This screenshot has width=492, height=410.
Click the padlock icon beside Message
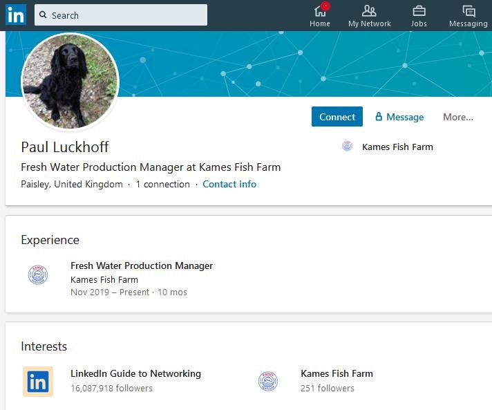click(x=379, y=116)
